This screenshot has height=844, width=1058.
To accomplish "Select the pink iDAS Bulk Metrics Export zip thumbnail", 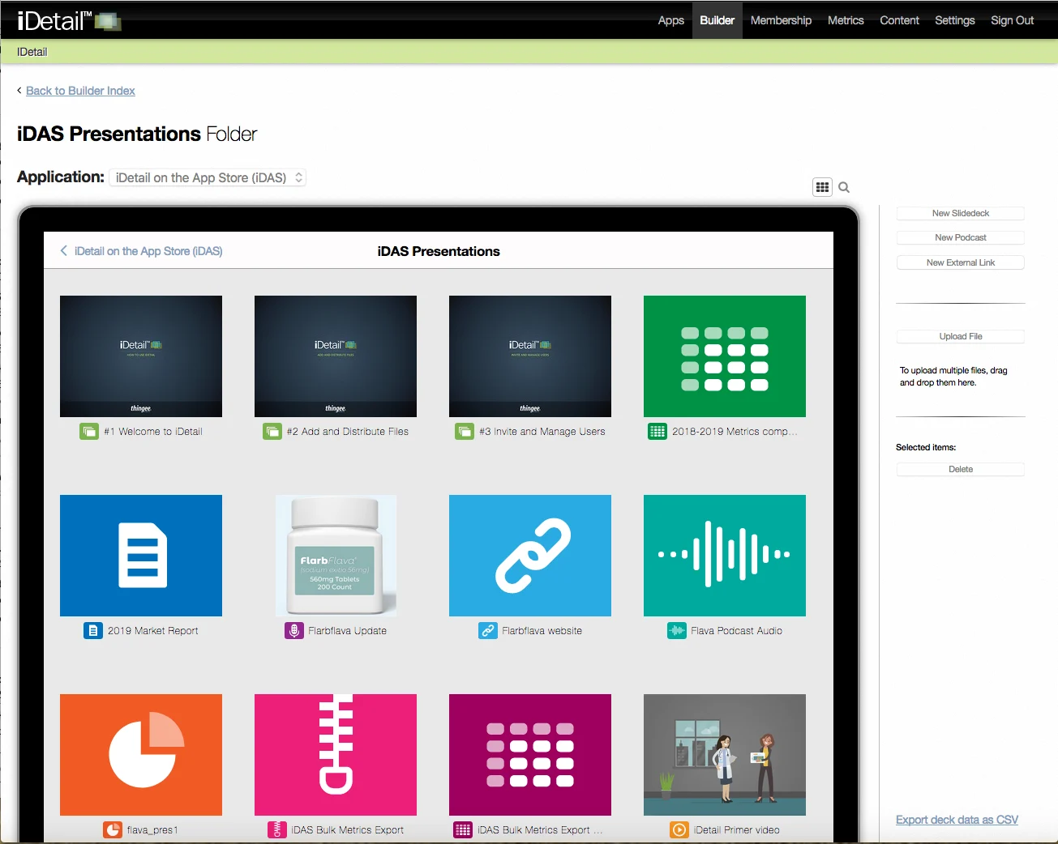I will 336,755.
